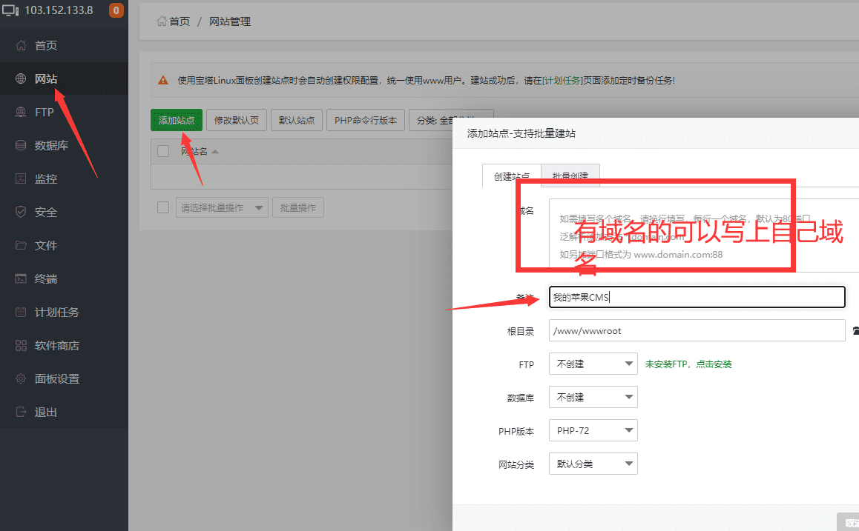Image resolution: width=859 pixels, height=531 pixels.
Task: Click the 首页 breadcrumb link
Action: 179,21
